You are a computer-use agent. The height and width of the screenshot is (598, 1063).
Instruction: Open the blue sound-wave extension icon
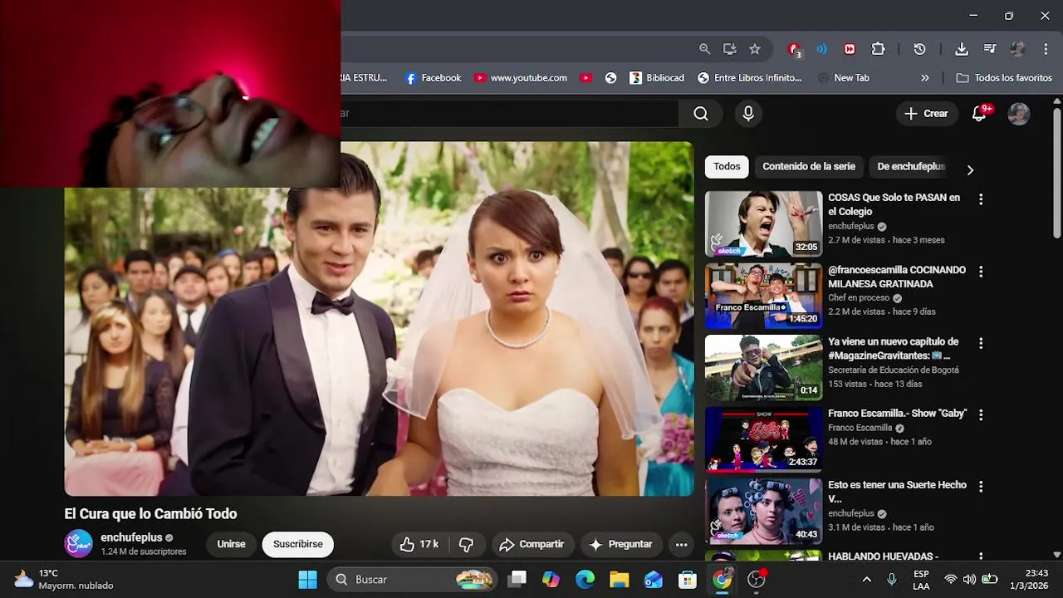coord(821,49)
